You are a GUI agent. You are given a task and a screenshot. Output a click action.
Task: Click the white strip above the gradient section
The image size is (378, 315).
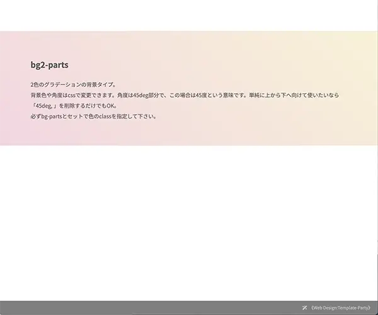(189, 16)
